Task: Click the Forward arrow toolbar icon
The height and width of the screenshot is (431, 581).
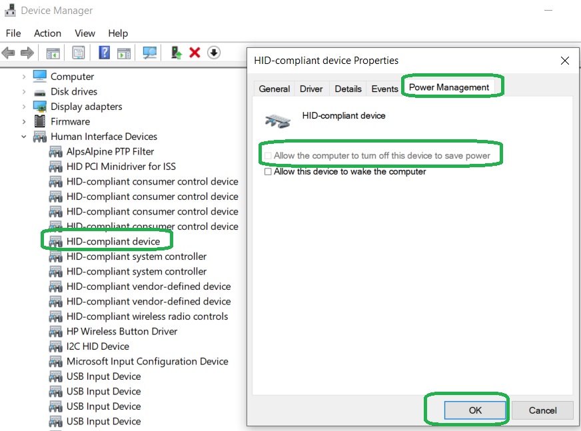Action: [x=27, y=53]
